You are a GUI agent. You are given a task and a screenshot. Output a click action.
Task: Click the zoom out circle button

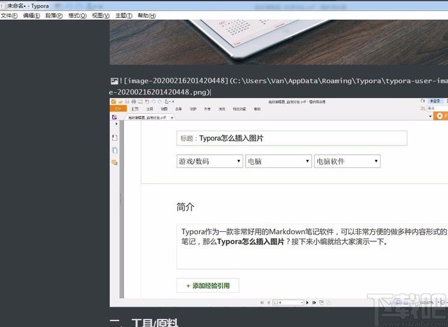point(443,302)
